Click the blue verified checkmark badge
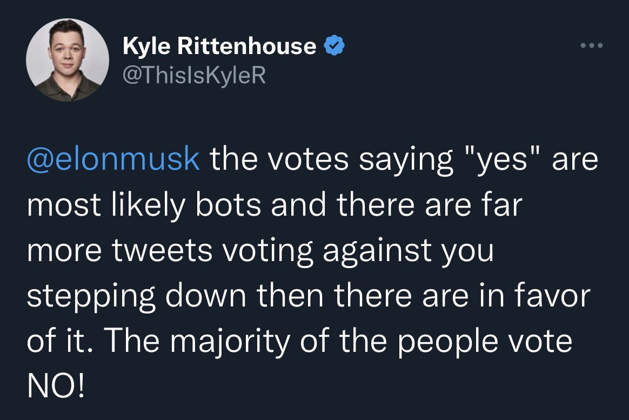The height and width of the screenshot is (420, 629). pyautogui.click(x=333, y=46)
